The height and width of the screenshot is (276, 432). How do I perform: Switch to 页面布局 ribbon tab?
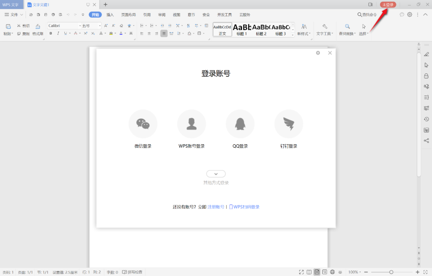[x=129, y=15]
